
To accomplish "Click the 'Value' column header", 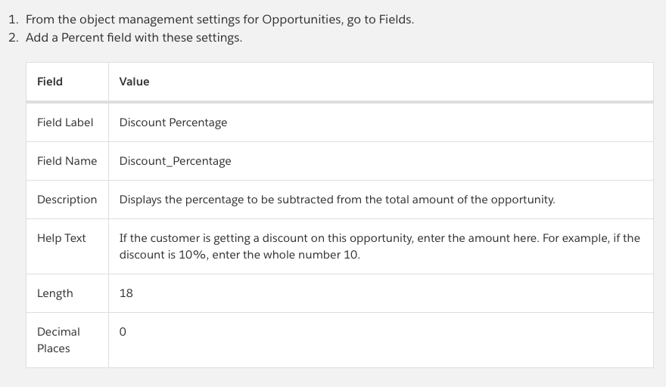I will (135, 82).
